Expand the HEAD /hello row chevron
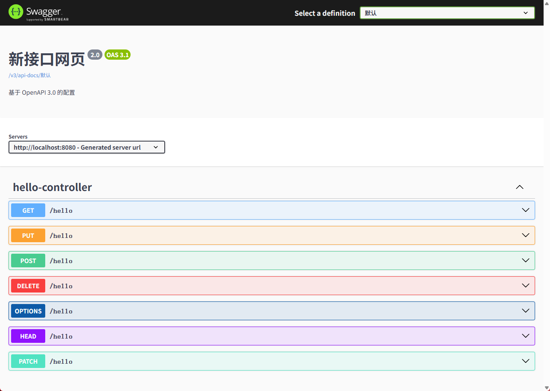Viewport: 550px width, 391px height. [526, 336]
